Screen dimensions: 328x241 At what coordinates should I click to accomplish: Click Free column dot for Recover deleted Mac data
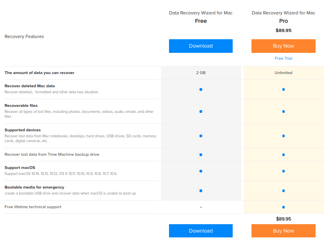(201, 89)
